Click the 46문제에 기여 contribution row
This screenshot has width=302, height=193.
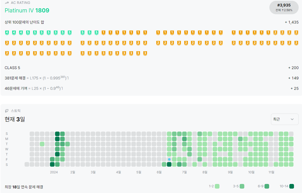click(x=152, y=88)
